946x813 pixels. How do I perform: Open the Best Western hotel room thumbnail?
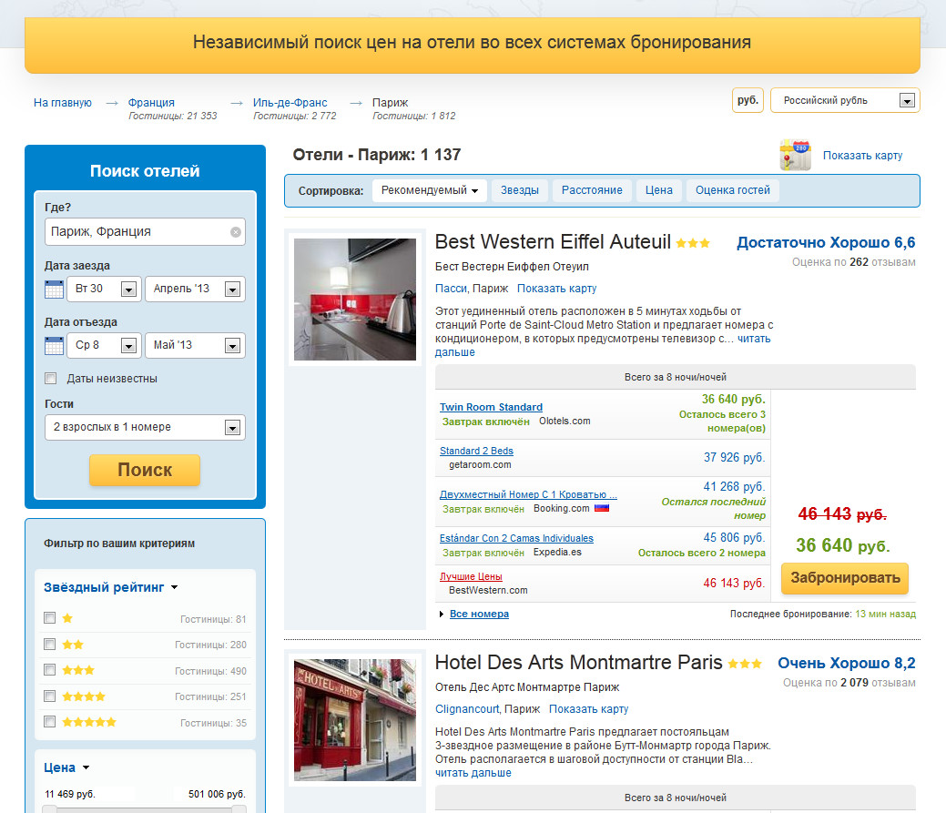(x=355, y=299)
